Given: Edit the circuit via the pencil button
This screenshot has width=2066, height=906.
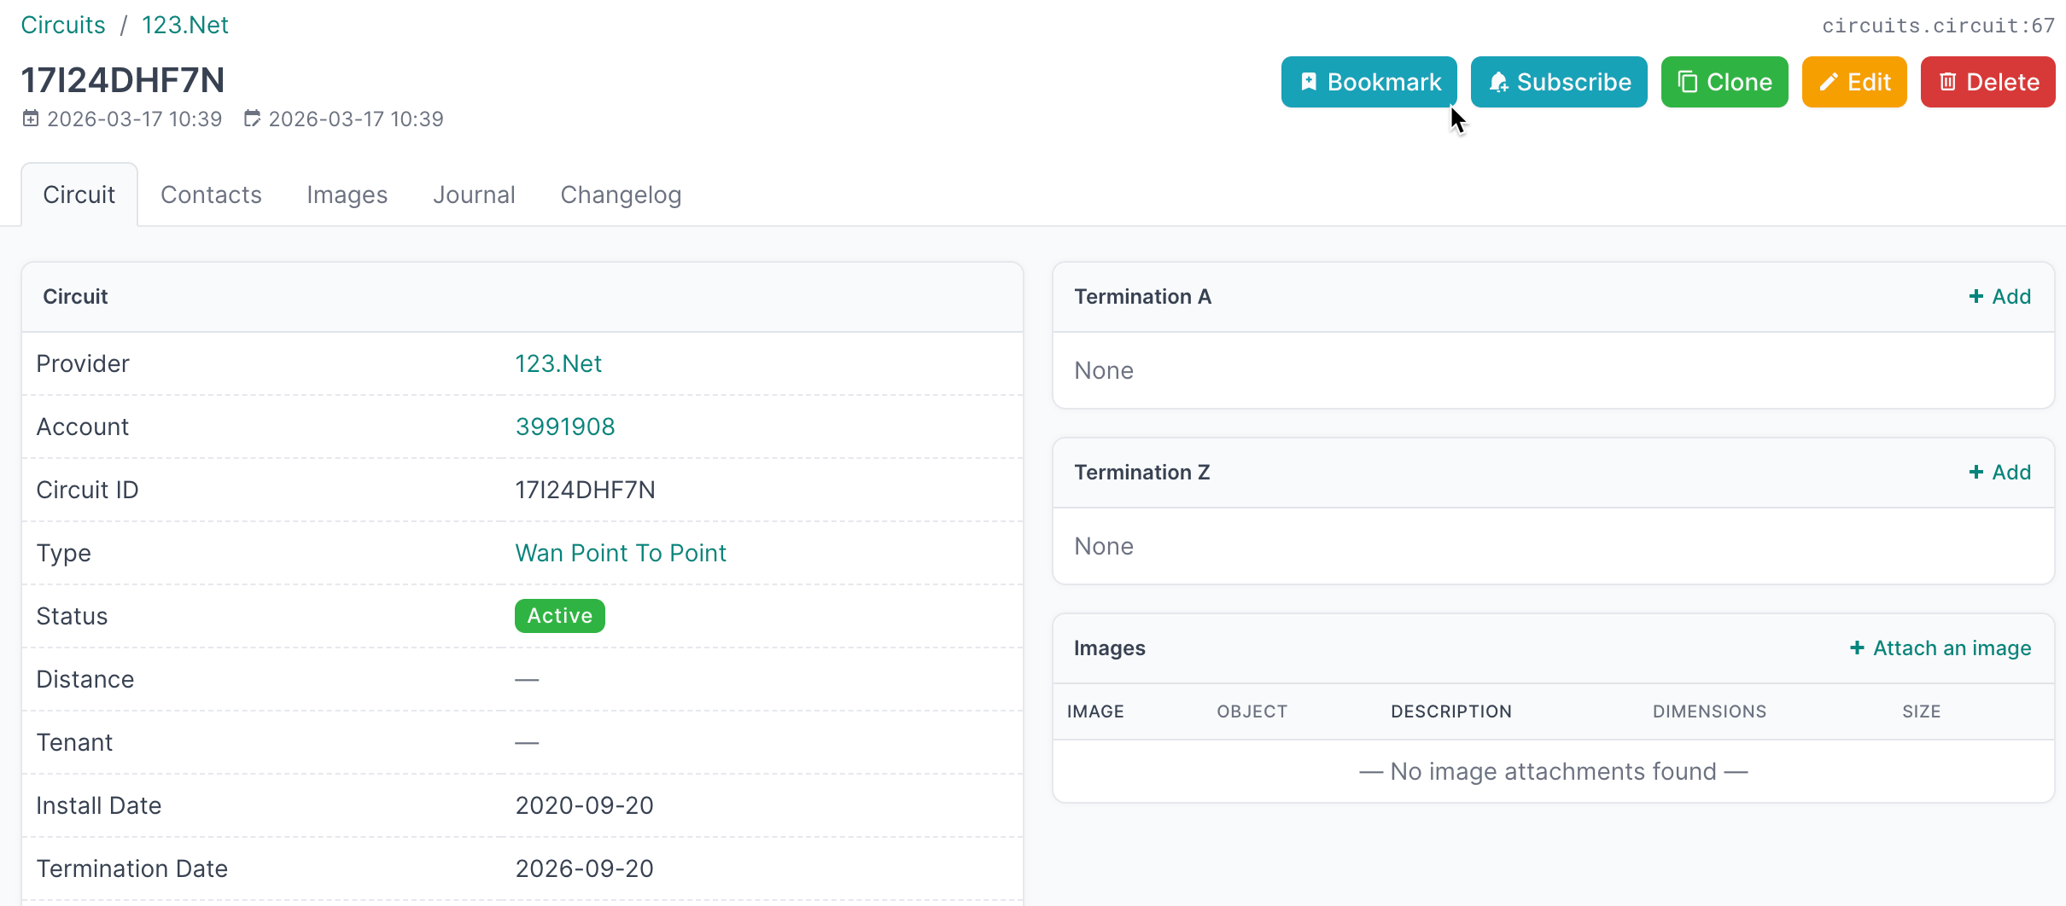Looking at the screenshot, I should [1853, 82].
